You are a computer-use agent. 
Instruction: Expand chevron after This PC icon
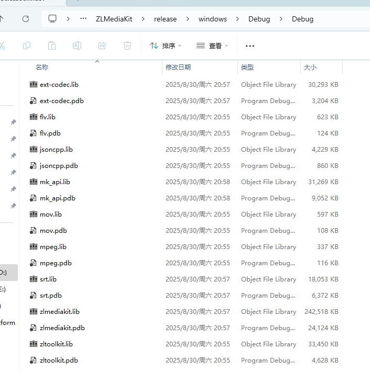(x=68, y=19)
